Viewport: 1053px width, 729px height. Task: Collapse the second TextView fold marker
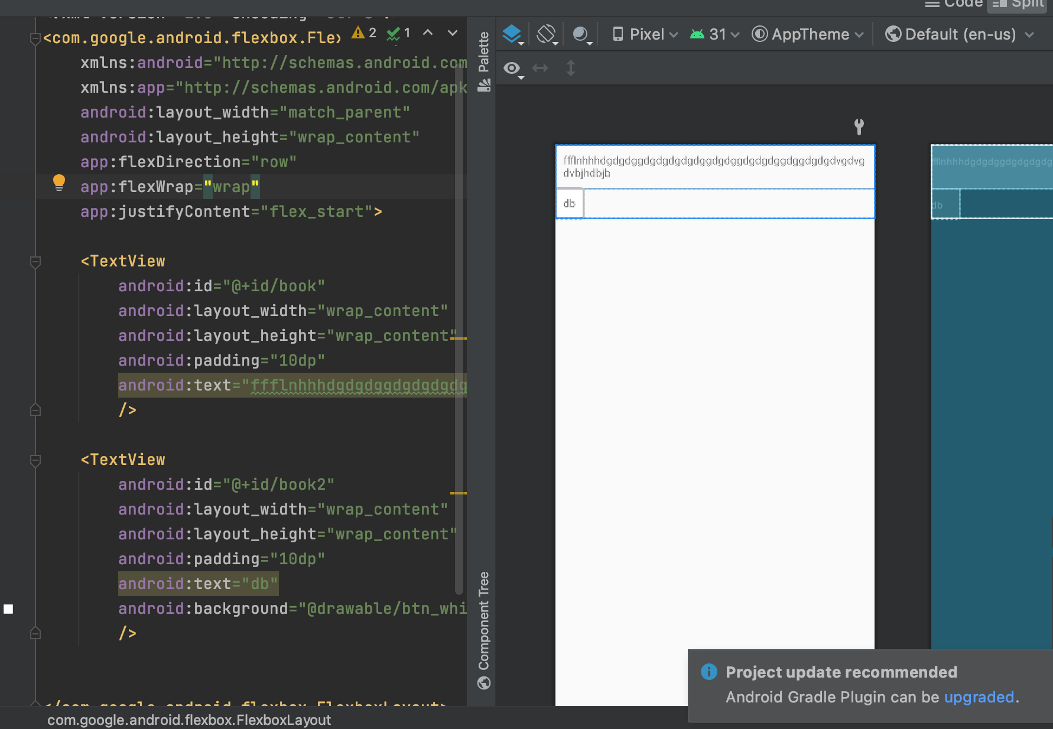point(35,460)
